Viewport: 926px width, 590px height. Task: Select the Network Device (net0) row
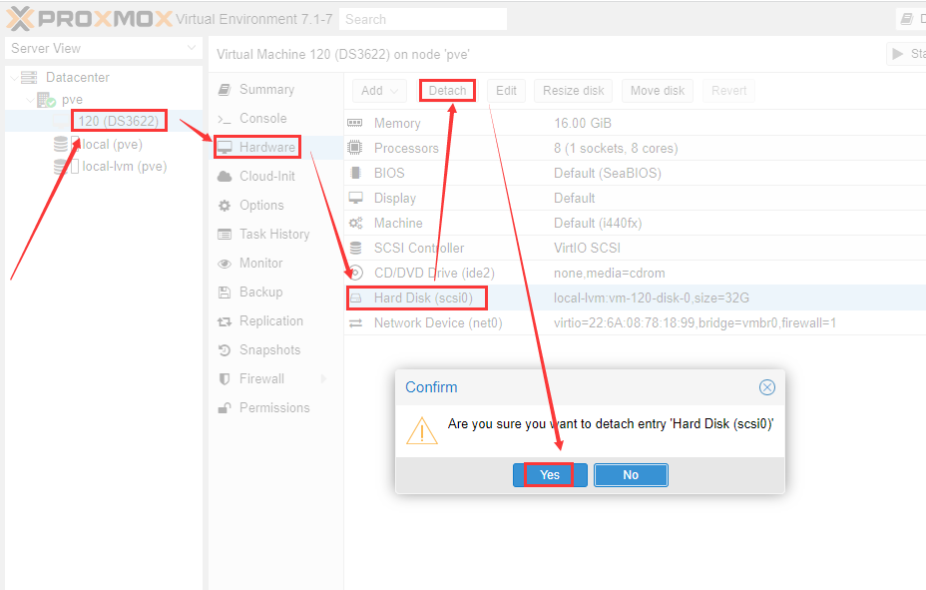(x=635, y=323)
